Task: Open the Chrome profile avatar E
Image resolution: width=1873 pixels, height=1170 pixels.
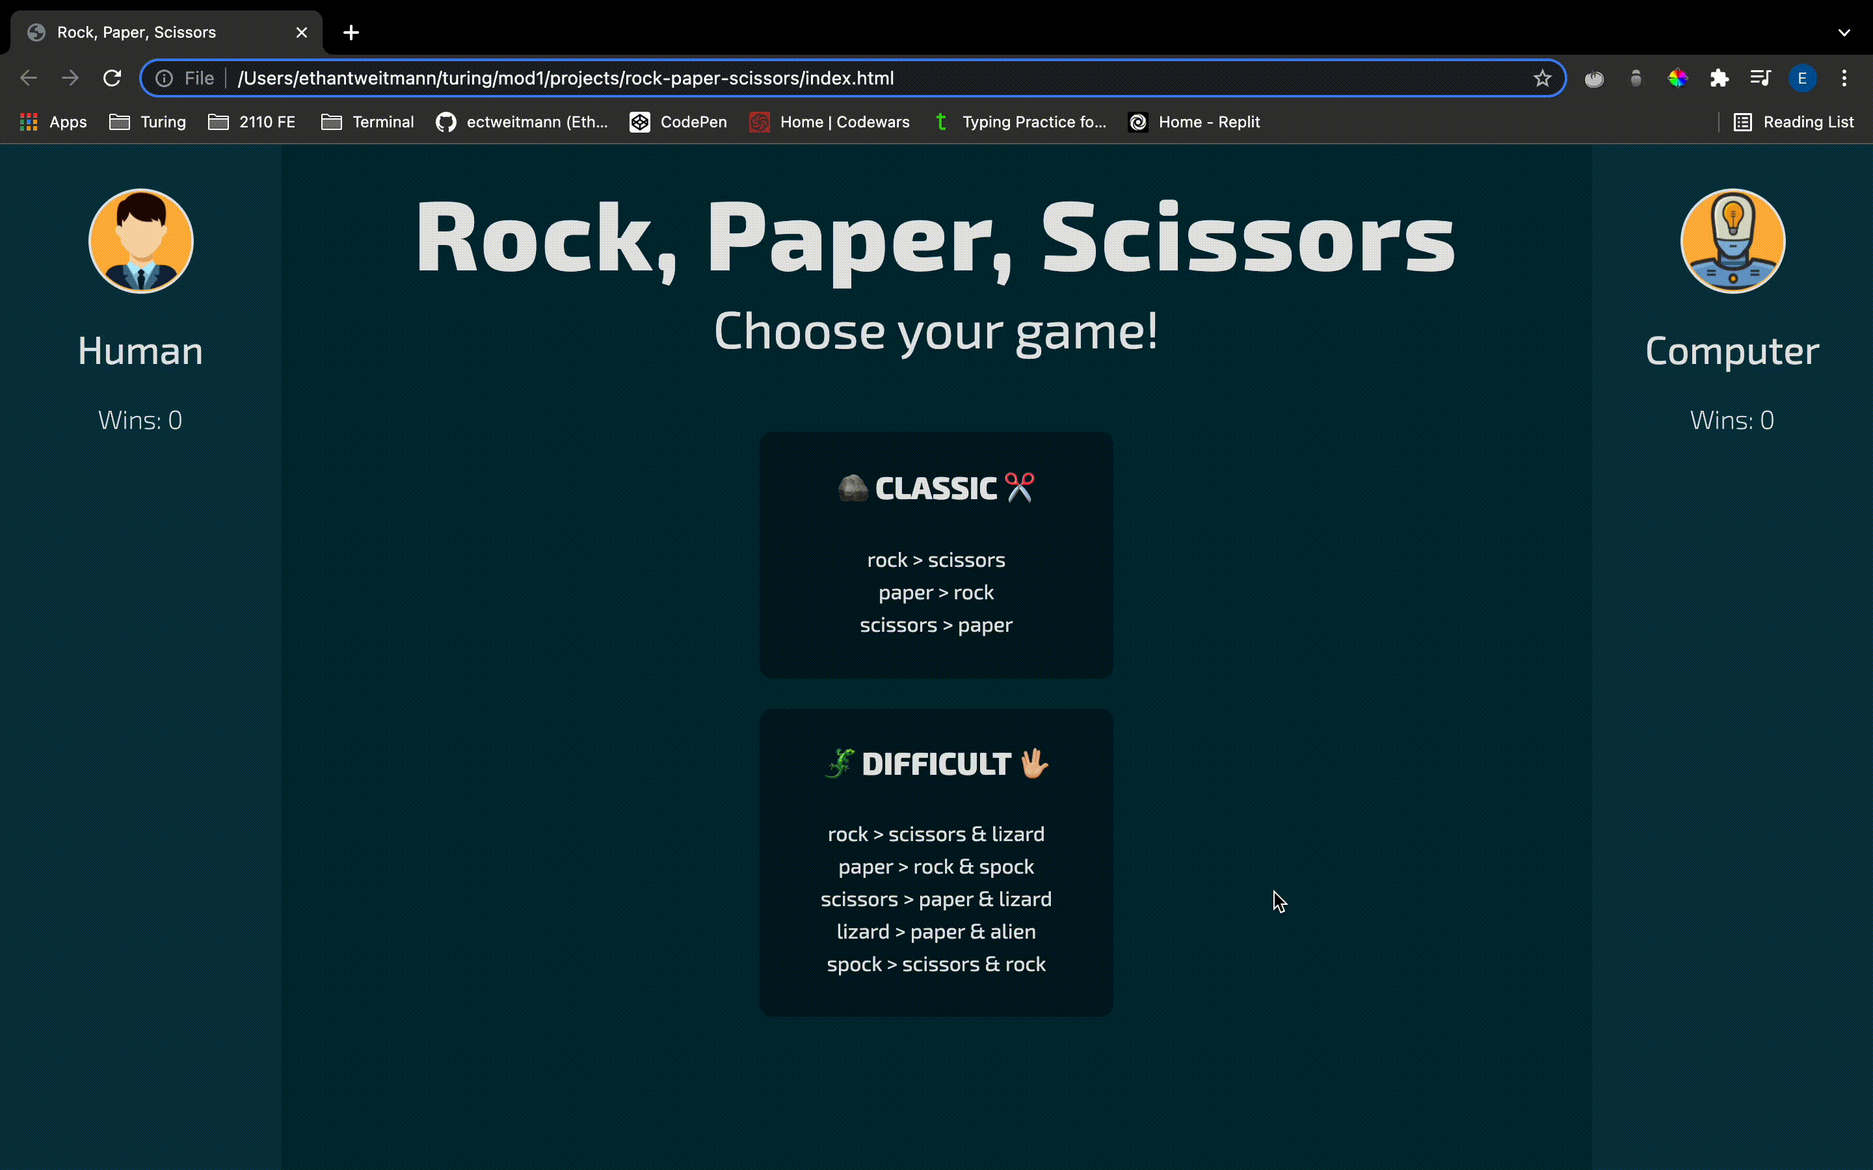Action: [1802, 78]
